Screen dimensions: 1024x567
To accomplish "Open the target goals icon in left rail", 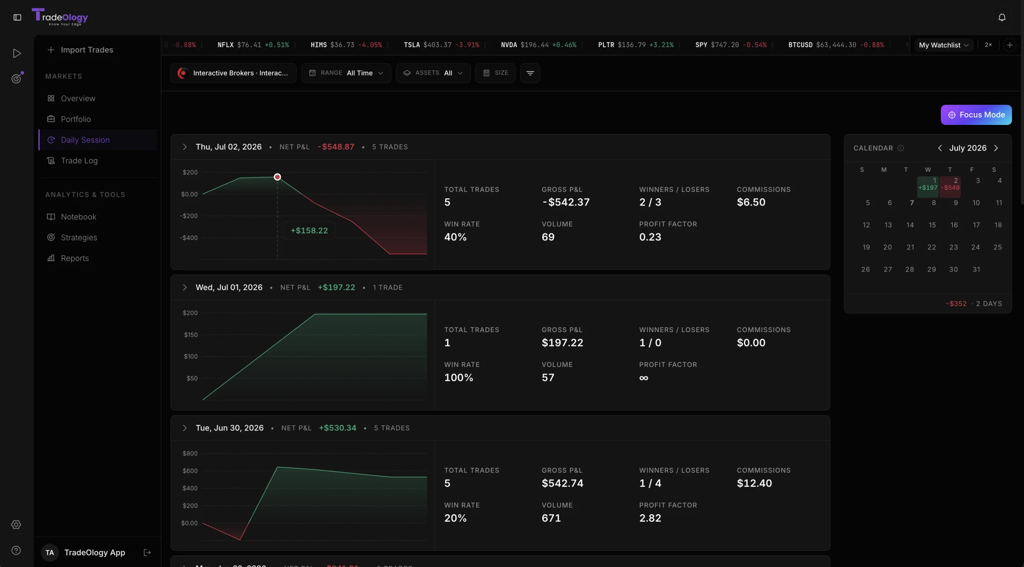I will (17, 78).
